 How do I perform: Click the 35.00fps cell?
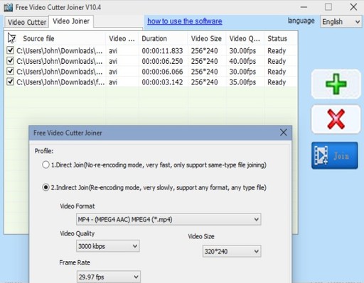pos(242,82)
